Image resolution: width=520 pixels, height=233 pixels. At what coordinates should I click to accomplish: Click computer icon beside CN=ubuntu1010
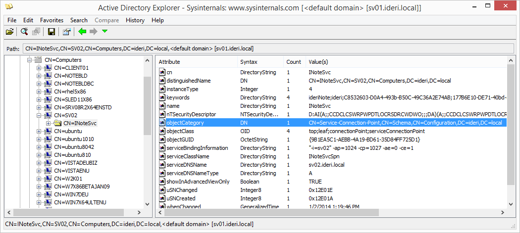pyautogui.click(x=48, y=139)
